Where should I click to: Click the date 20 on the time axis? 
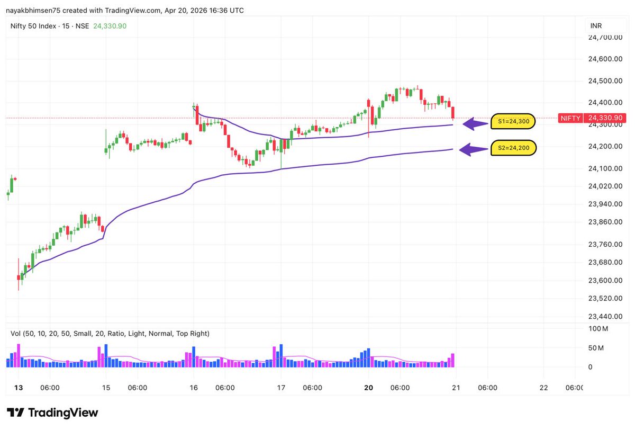tap(368, 387)
